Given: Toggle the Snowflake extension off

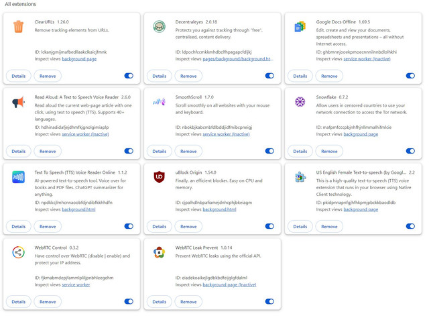Looking at the screenshot, I should [x=410, y=151].
